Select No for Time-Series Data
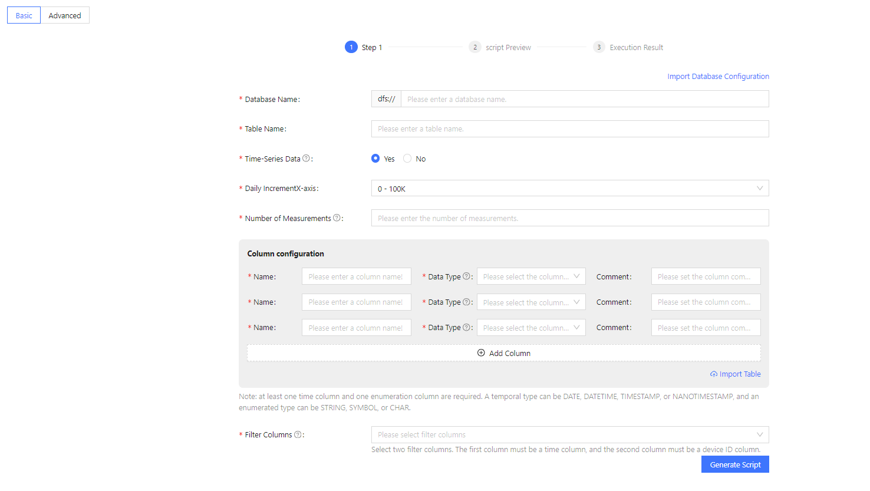870x491 pixels. [x=407, y=159]
